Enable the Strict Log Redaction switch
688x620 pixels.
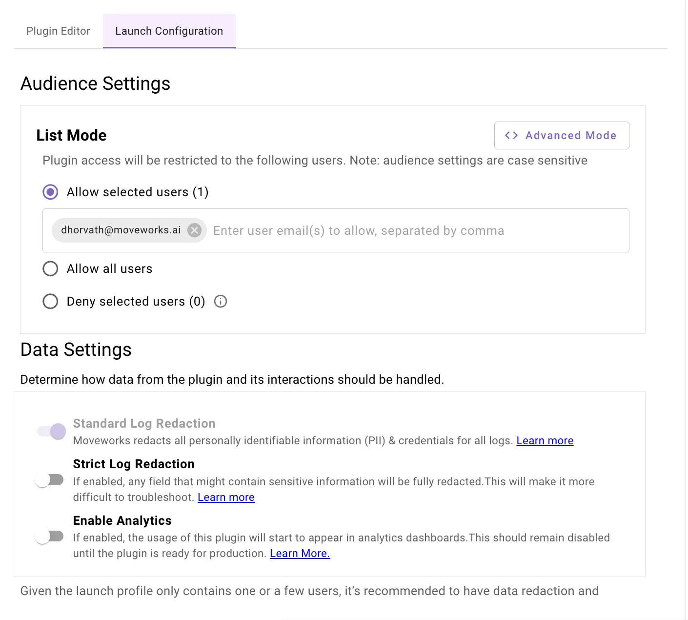[49, 480]
